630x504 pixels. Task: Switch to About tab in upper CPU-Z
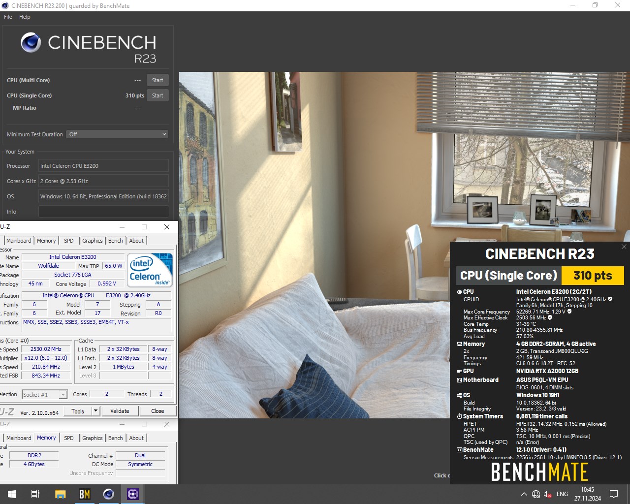coord(137,241)
